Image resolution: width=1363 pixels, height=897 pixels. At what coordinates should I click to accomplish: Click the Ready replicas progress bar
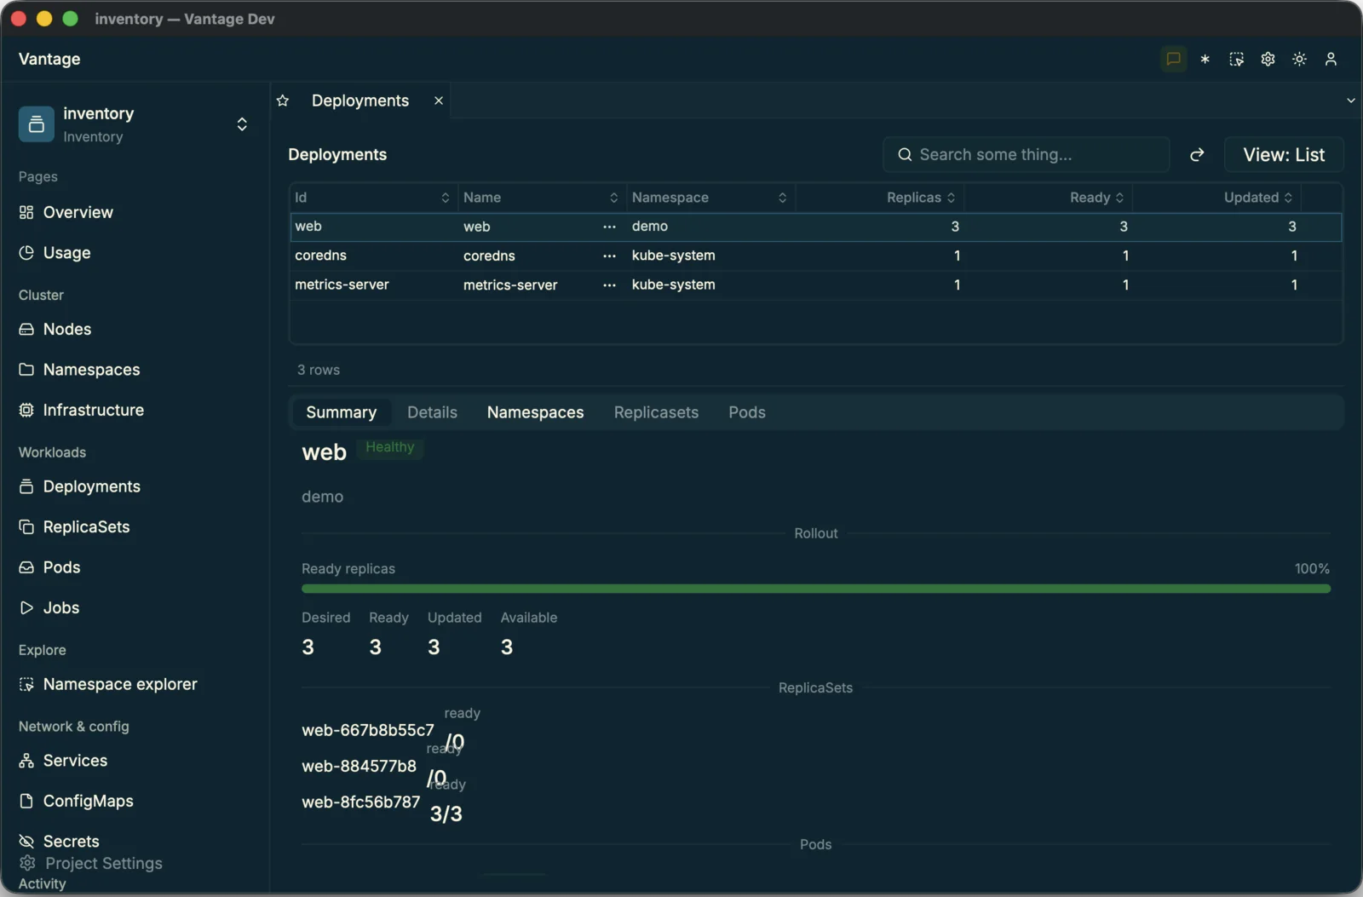pos(815,589)
